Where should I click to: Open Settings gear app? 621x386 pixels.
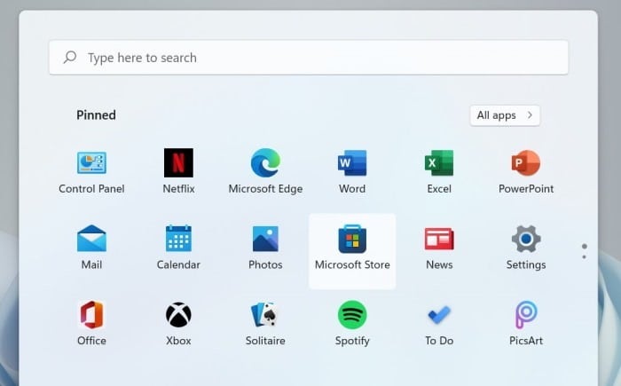pyautogui.click(x=526, y=248)
